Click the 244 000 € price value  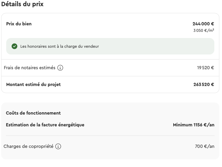[x=203, y=24]
